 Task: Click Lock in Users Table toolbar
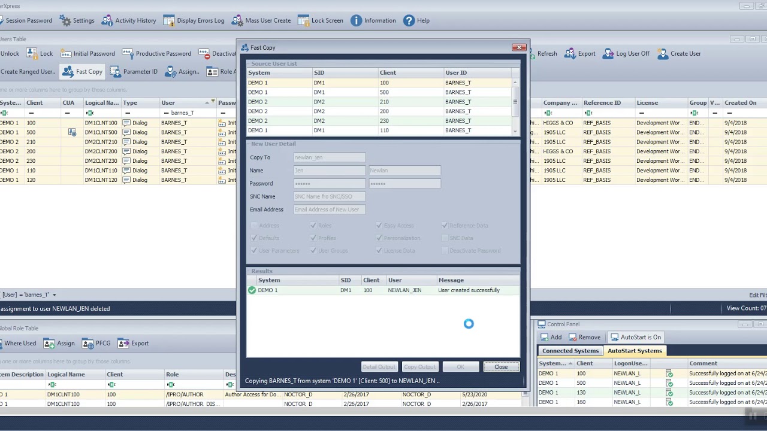tap(40, 53)
